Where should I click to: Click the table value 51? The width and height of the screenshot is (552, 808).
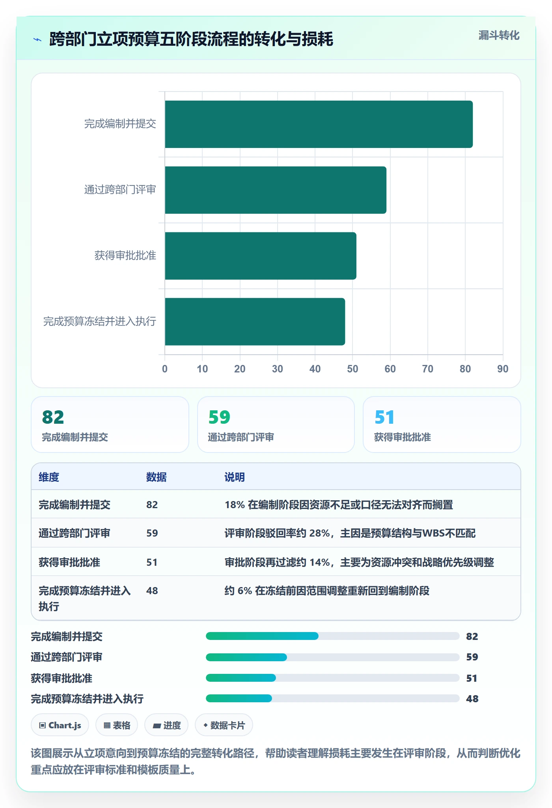[152, 562]
